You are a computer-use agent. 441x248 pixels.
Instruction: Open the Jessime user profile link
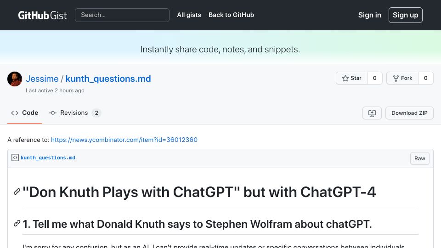point(42,79)
